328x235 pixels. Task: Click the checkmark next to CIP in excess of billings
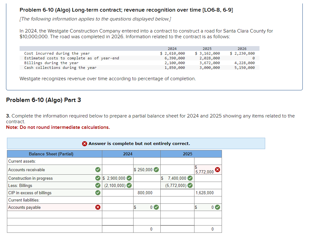tap(97, 193)
